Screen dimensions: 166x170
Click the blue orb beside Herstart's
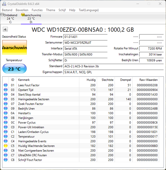(x=6, y=113)
